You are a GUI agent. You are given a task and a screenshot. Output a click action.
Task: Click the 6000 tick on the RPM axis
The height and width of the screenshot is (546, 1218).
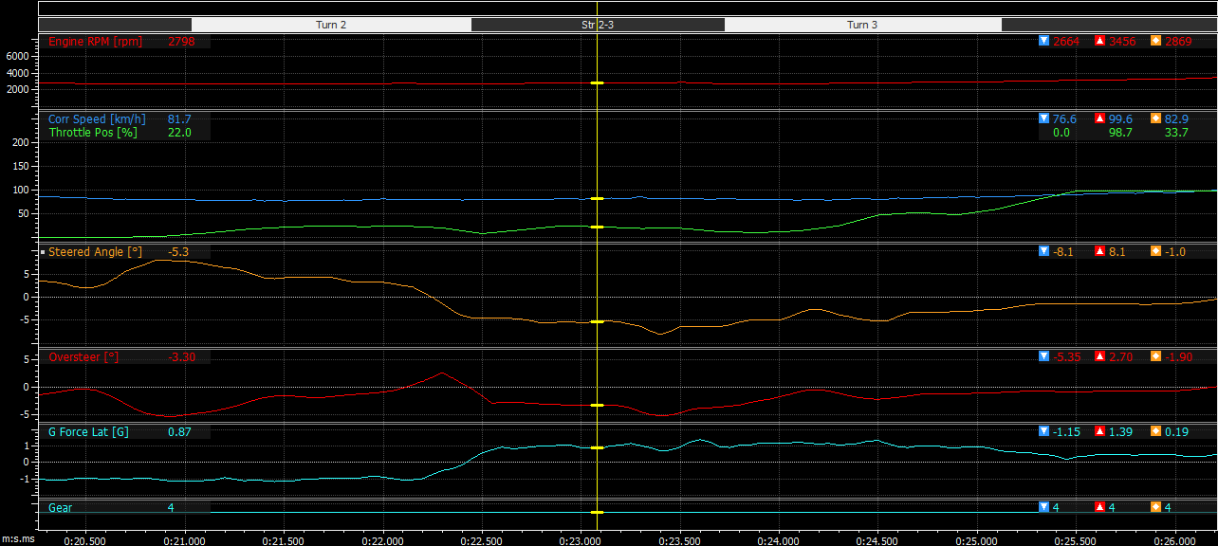point(19,57)
